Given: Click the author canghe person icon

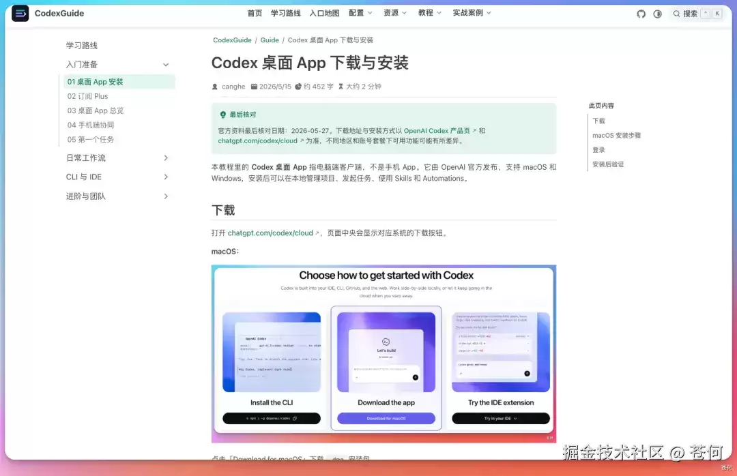Looking at the screenshot, I should click(215, 87).
